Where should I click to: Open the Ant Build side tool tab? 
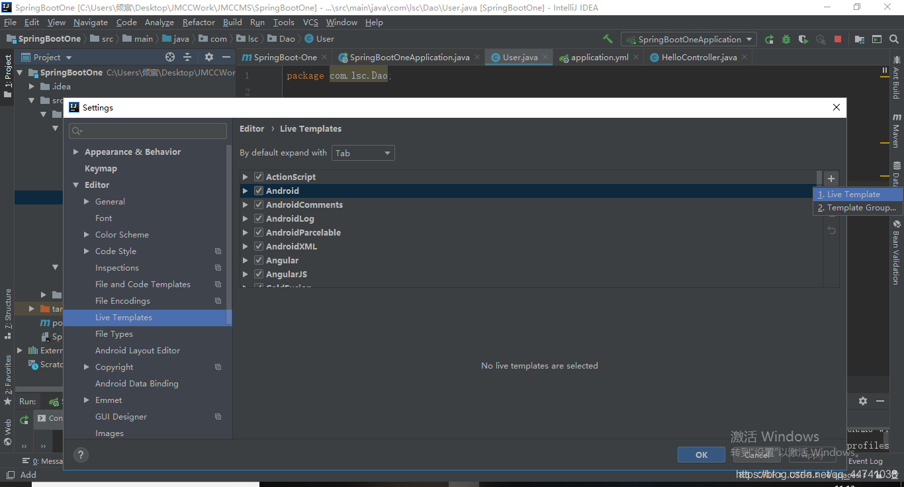pyautogui.click(x=897, y=77)
